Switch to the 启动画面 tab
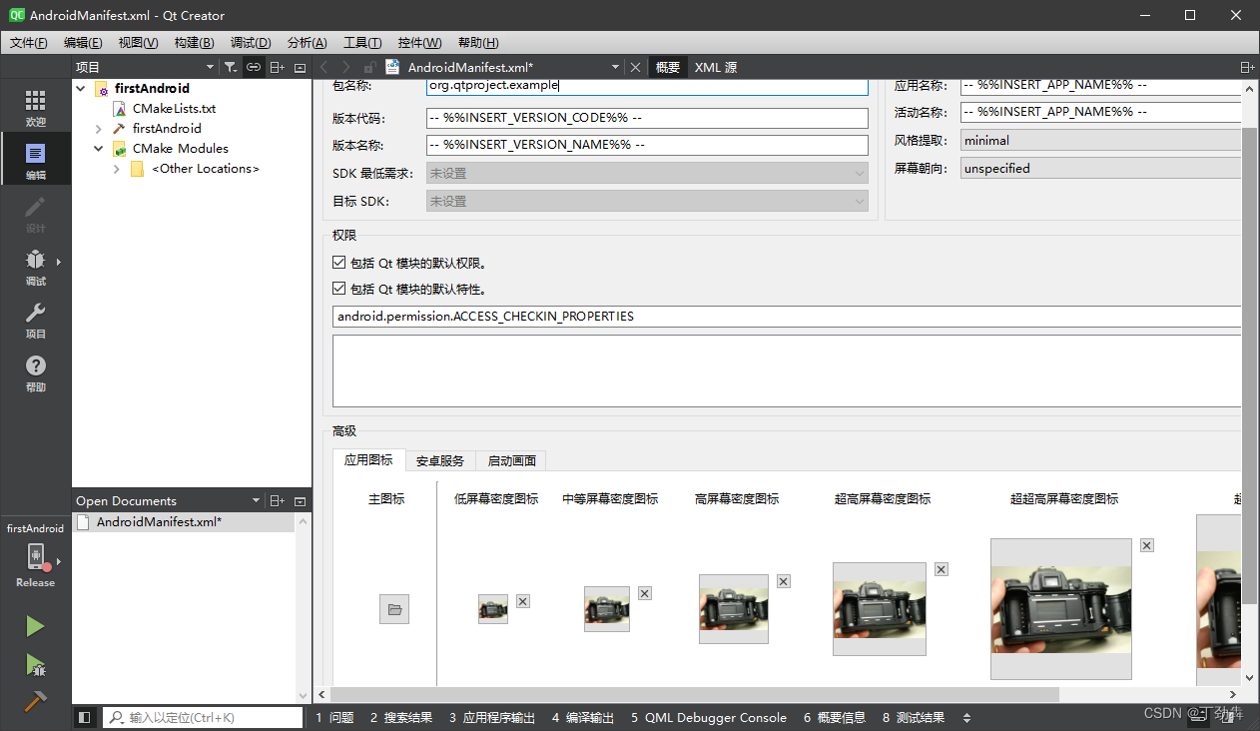 (x=512, y=460)
